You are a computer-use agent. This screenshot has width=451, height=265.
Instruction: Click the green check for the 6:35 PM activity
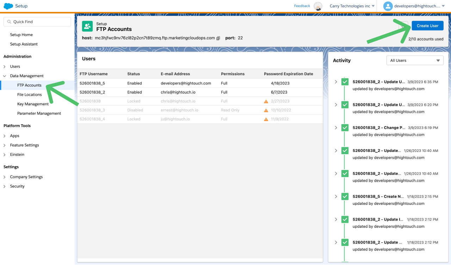[x=345, y=82]
